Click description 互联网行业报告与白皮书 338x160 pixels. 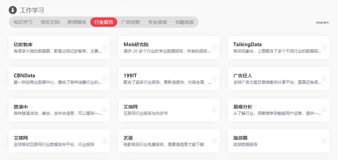click(145, 113)
